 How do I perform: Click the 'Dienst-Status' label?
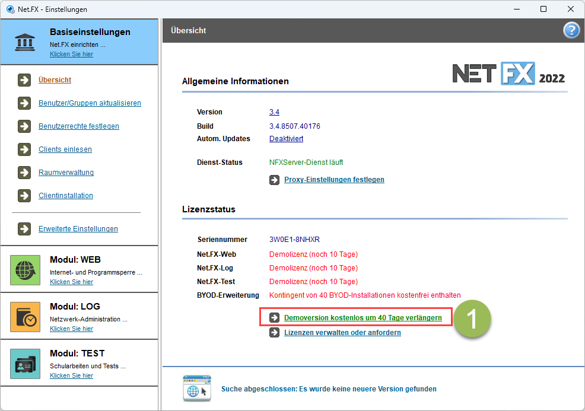click(x=220, y=163)
